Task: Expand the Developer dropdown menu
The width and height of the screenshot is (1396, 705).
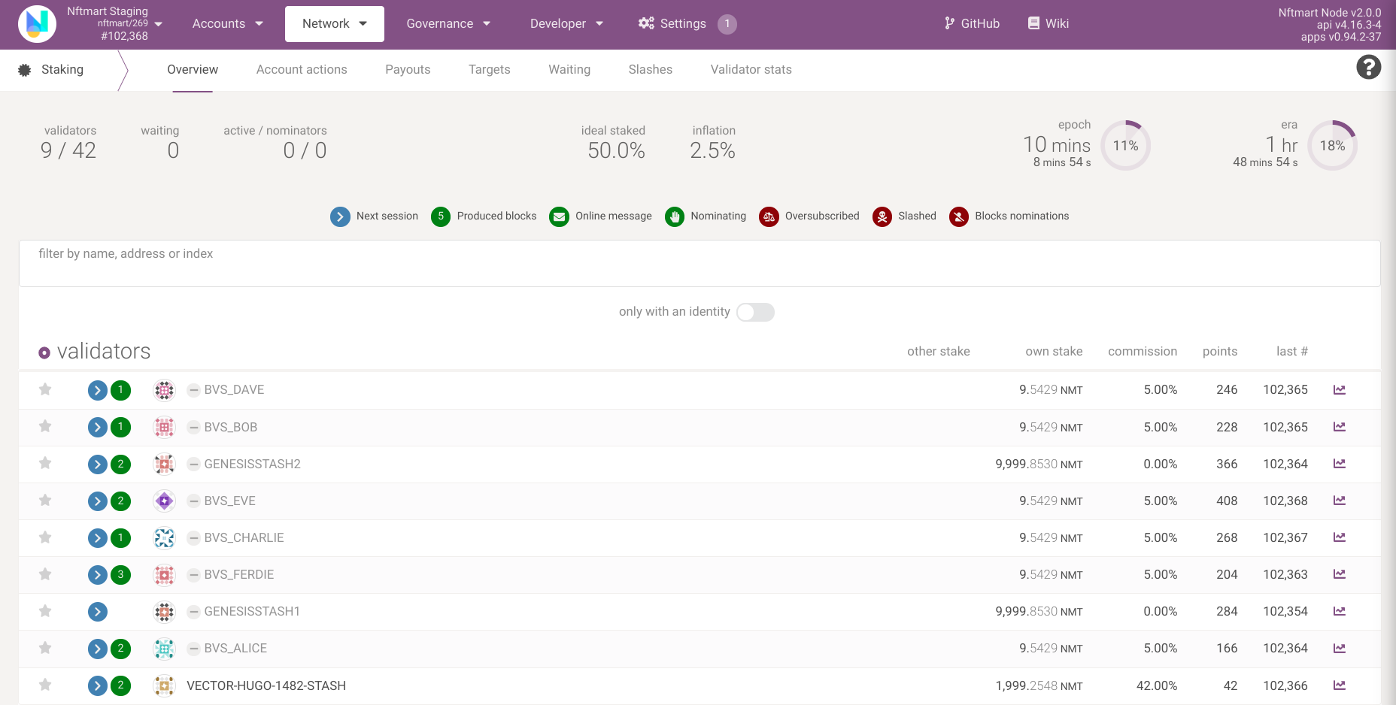Action: click(x=566, y=24)
